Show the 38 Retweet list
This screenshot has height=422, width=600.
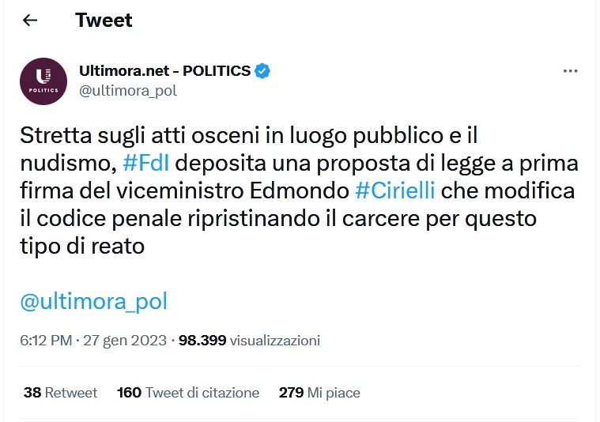pyautogui.click(x=60, y=392)
